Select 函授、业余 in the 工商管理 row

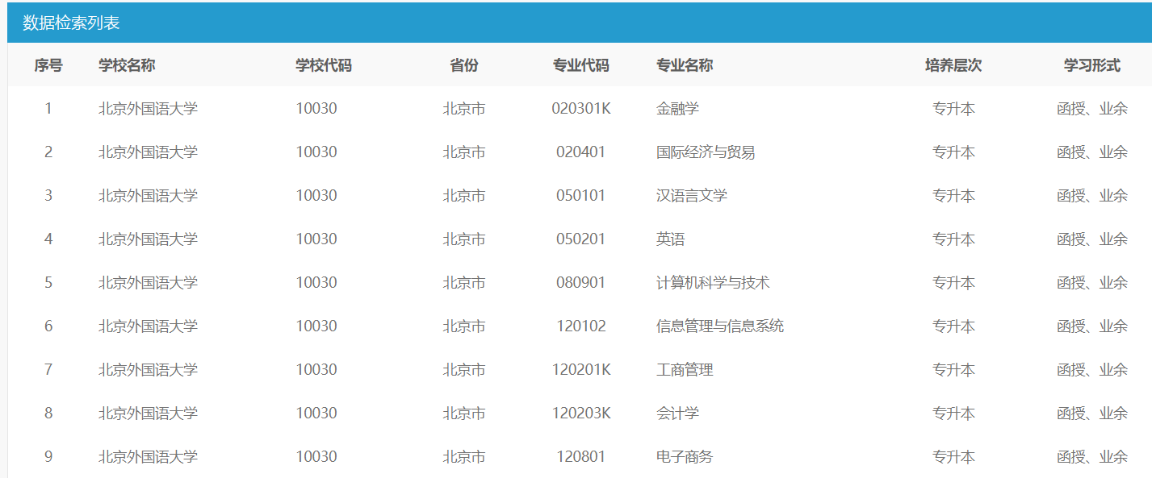click(1092, 370)
